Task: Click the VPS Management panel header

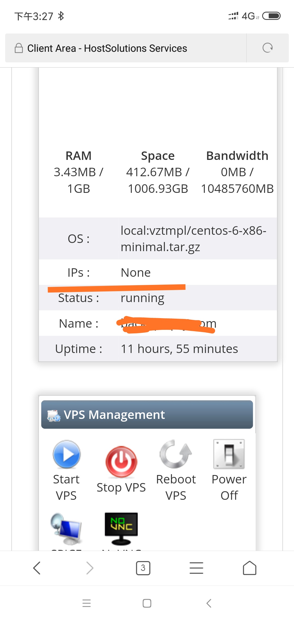Action: (147, 415)
